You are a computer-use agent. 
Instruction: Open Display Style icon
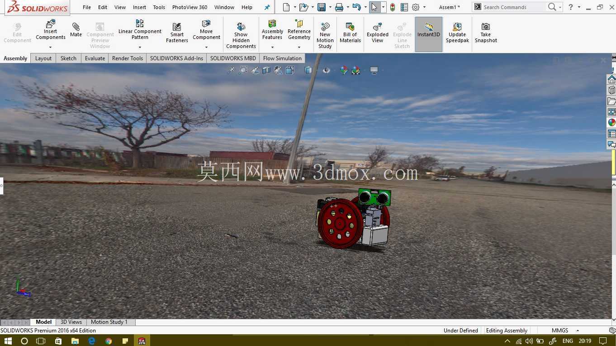click(x=308, y=70)
